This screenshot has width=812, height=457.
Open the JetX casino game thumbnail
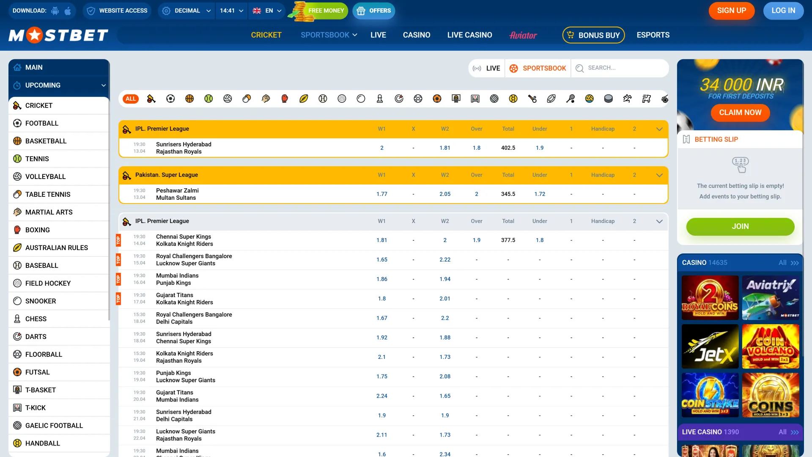click(x=710, y=347)
